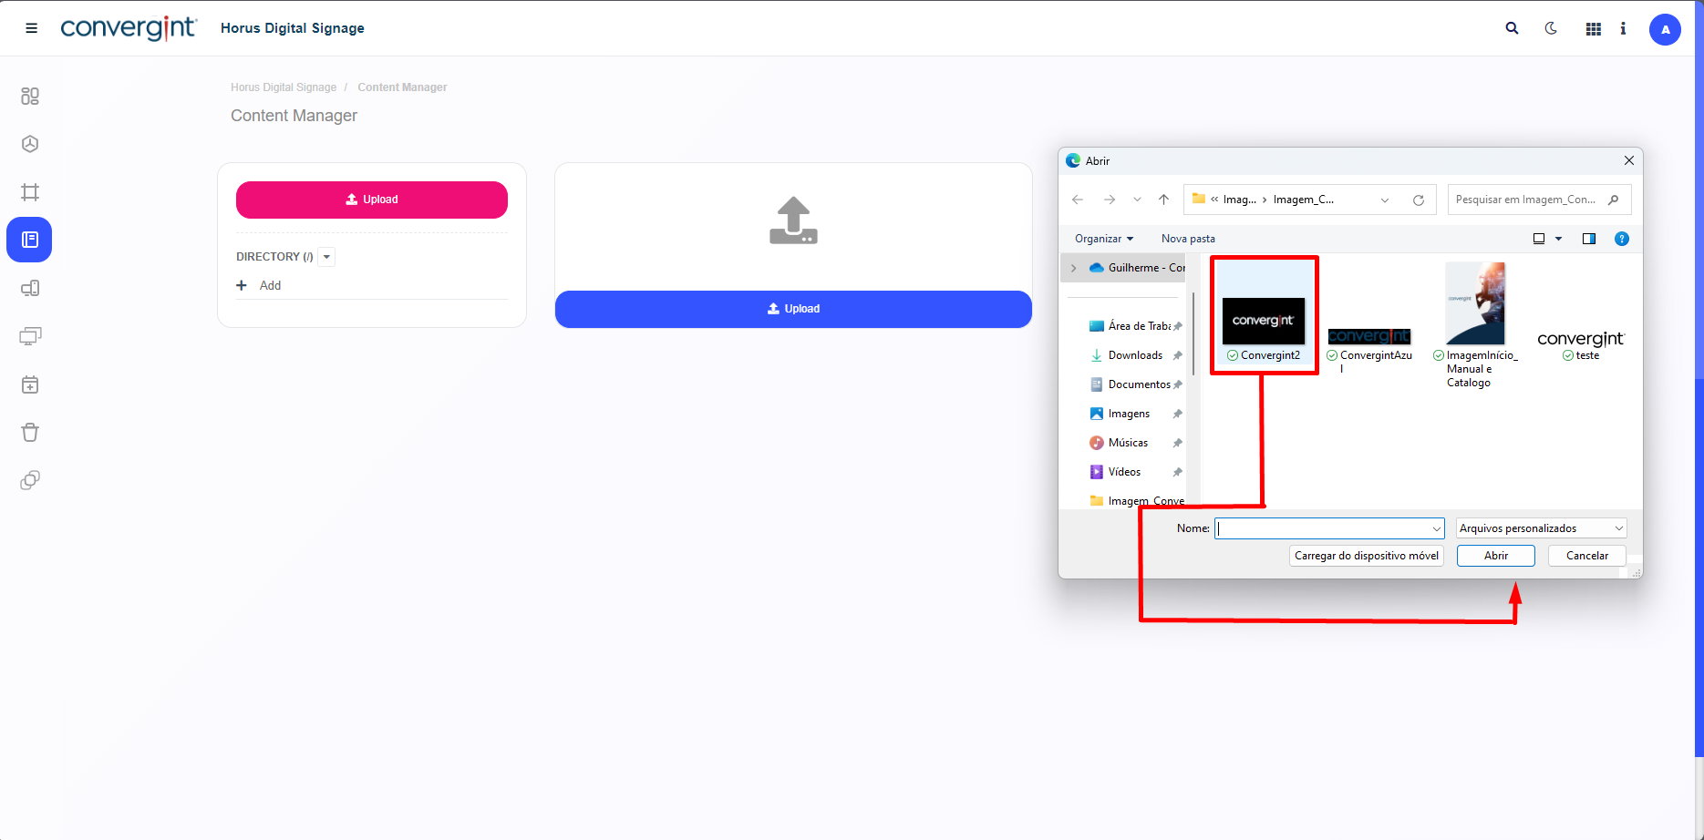Click the Nome file name field
Image resolution: width=1704 pixels, height=840 pixels.
click(x=1322, y=528)
